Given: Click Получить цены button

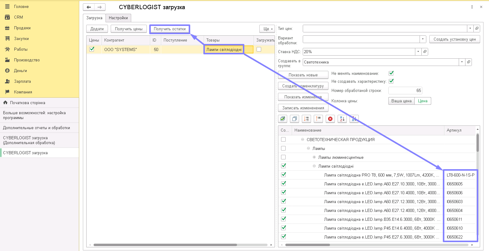Looking at the screenshot, I should pos(129,29).
